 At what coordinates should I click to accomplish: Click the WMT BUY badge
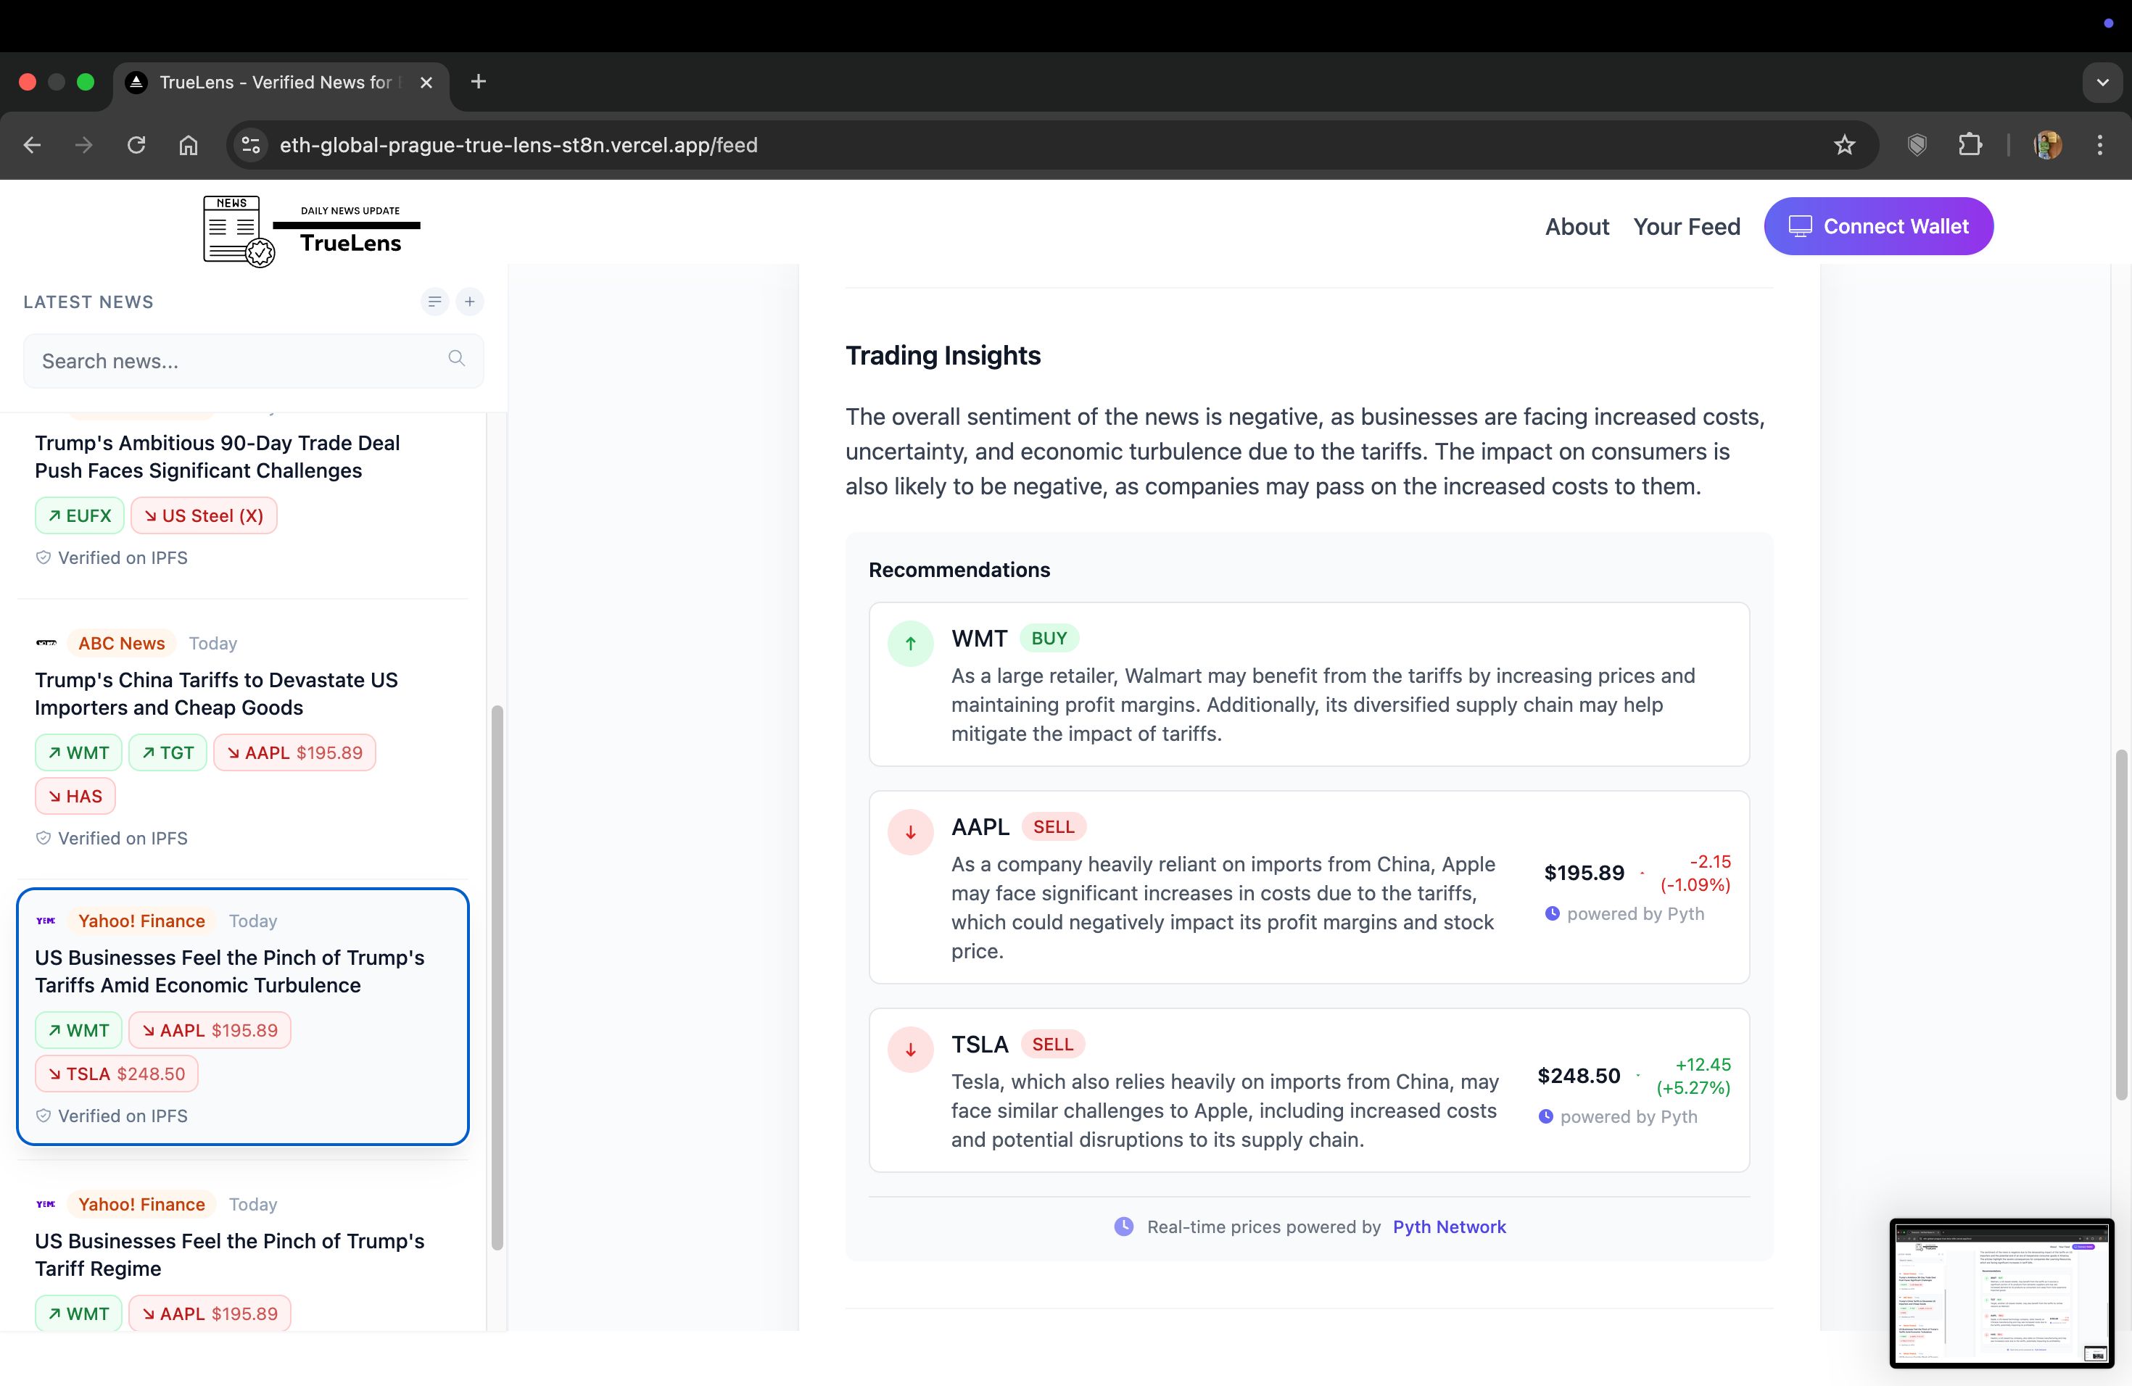pos(1049,639)
